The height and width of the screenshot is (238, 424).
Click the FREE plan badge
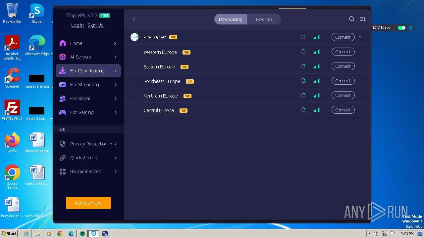click(105, 16)
